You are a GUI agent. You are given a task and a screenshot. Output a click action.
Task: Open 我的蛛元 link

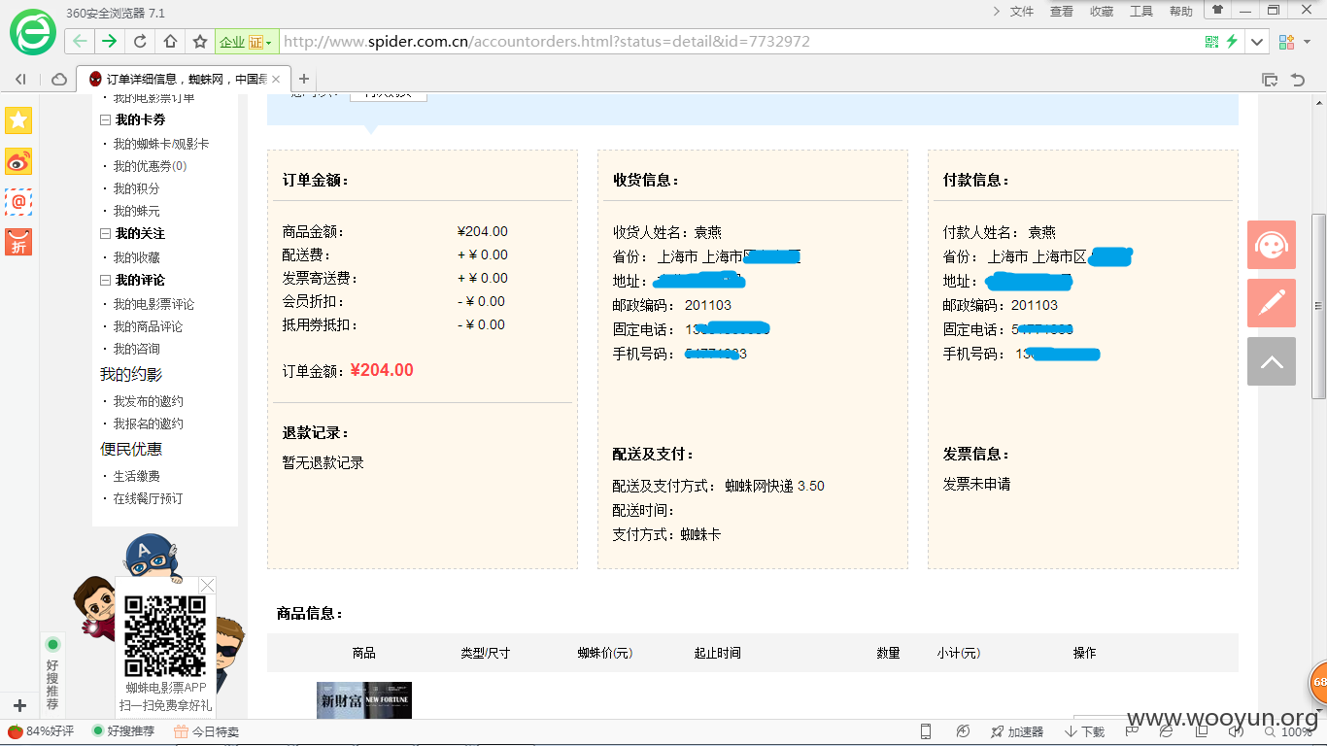(136, 211)
